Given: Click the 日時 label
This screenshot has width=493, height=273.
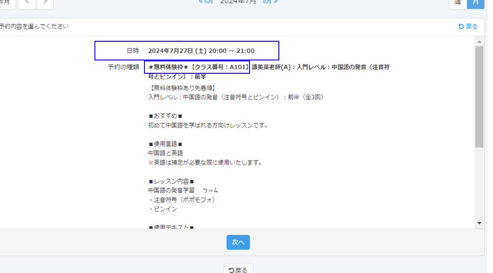Looking at the screenshot, I should pos(133,51).
